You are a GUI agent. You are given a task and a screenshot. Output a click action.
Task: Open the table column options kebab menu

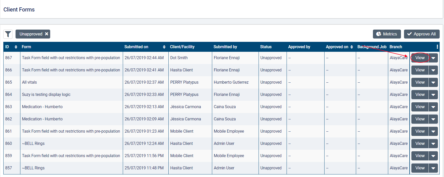coord(437,47)
